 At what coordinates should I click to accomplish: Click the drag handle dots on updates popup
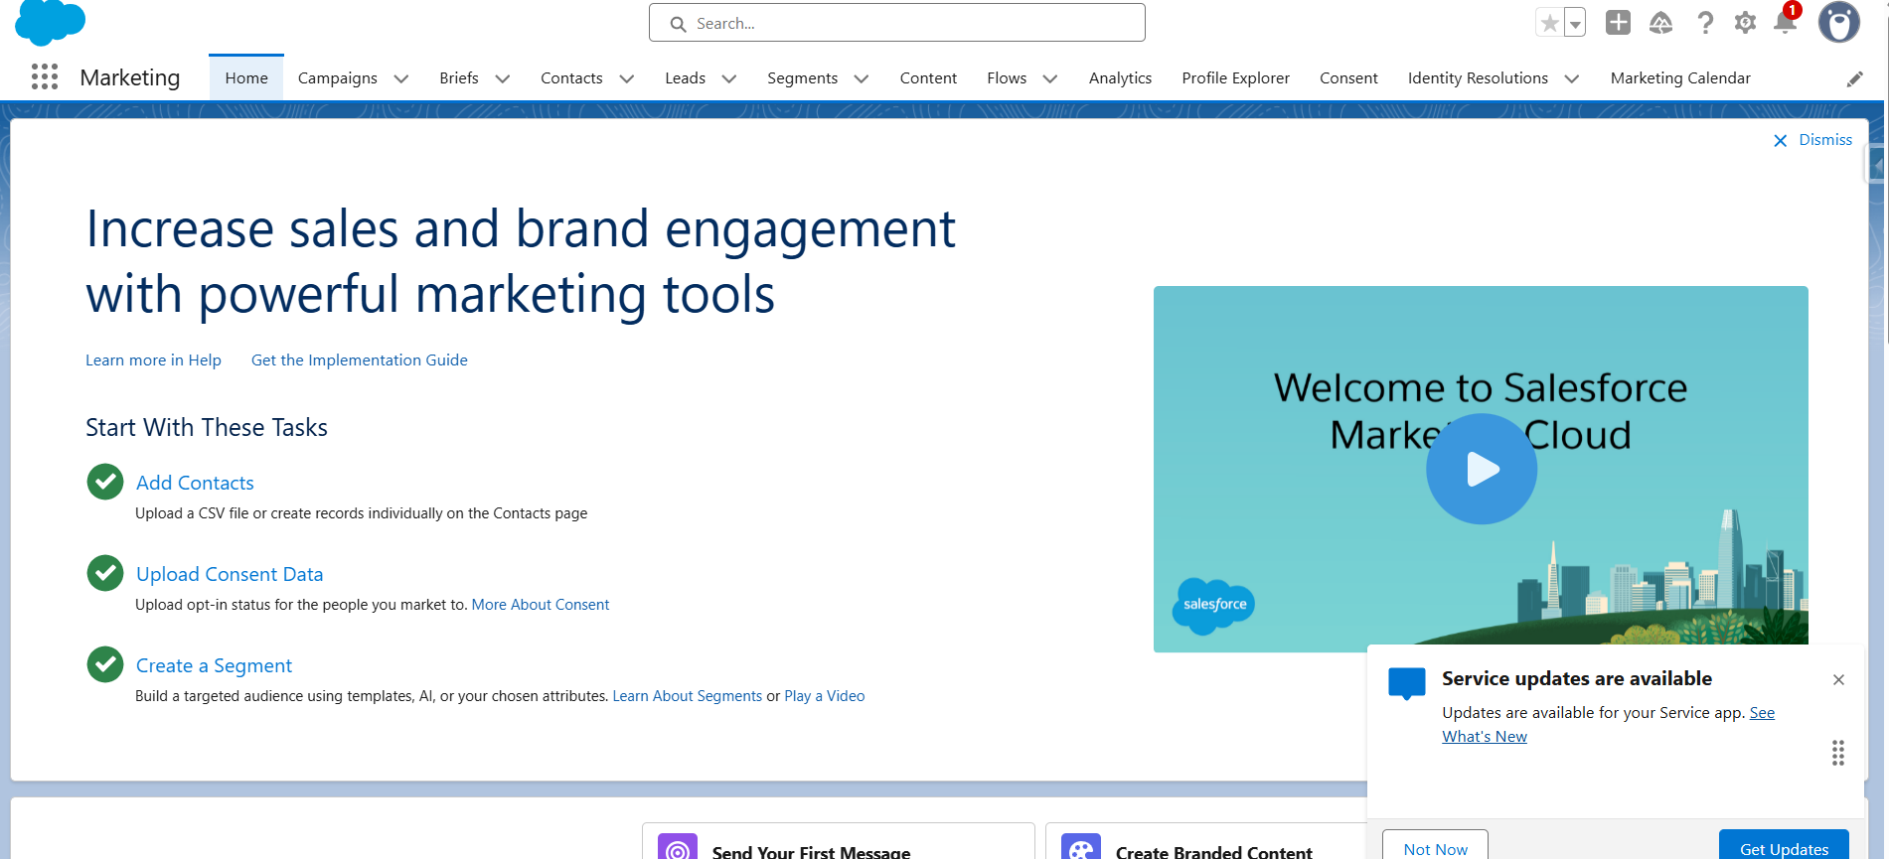tap(1838, 753)
